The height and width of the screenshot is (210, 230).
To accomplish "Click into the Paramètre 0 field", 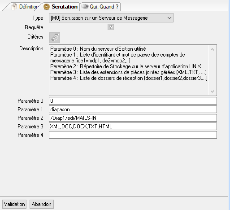I will pyautogui.click(x=133, y=101).
